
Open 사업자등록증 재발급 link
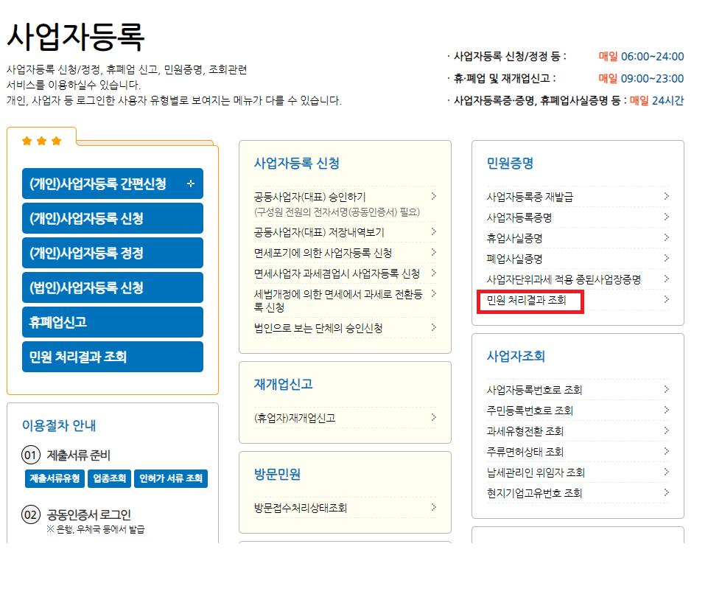530,197
